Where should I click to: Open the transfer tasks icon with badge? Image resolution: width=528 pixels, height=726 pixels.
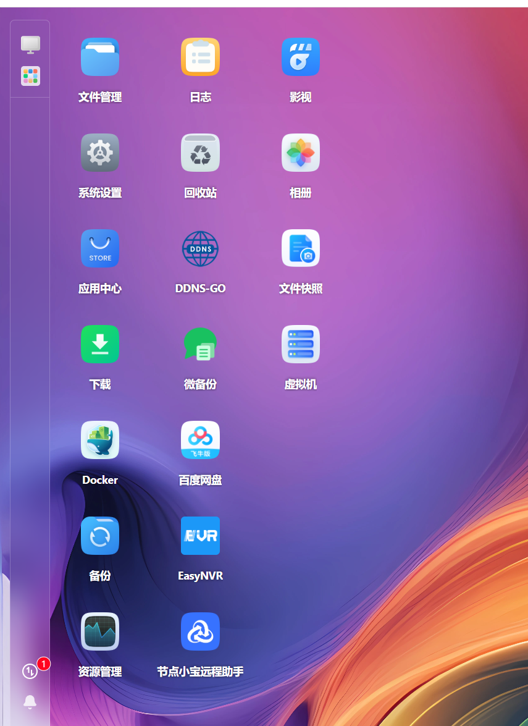coord(30,671)
